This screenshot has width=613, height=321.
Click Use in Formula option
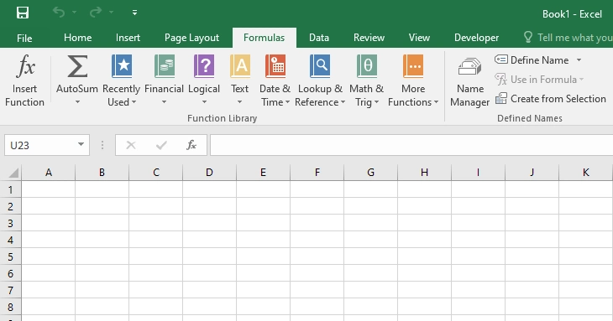point(539,79)
